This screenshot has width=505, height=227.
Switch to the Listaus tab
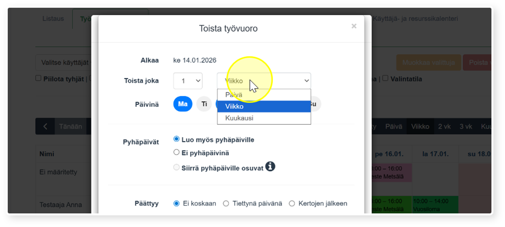53,19
